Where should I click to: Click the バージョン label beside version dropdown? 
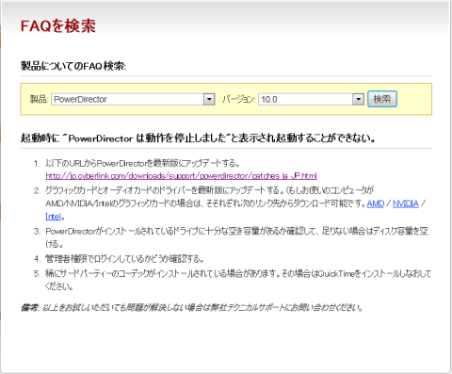click(x=239, y=99)
